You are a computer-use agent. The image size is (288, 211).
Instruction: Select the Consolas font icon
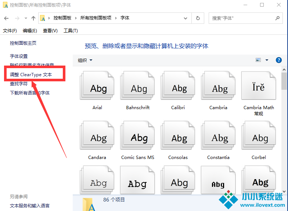[x=178, y=135]
